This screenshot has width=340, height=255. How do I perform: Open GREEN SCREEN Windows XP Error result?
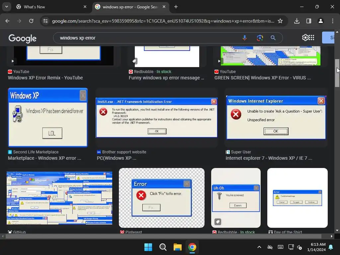263,78
